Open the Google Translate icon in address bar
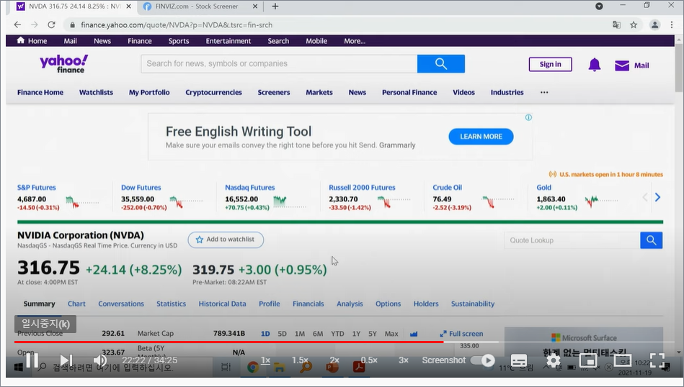 [x=616, y=24]
